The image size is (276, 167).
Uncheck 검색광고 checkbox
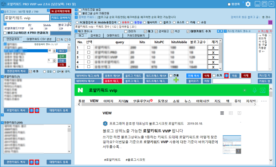coord(156,31)
